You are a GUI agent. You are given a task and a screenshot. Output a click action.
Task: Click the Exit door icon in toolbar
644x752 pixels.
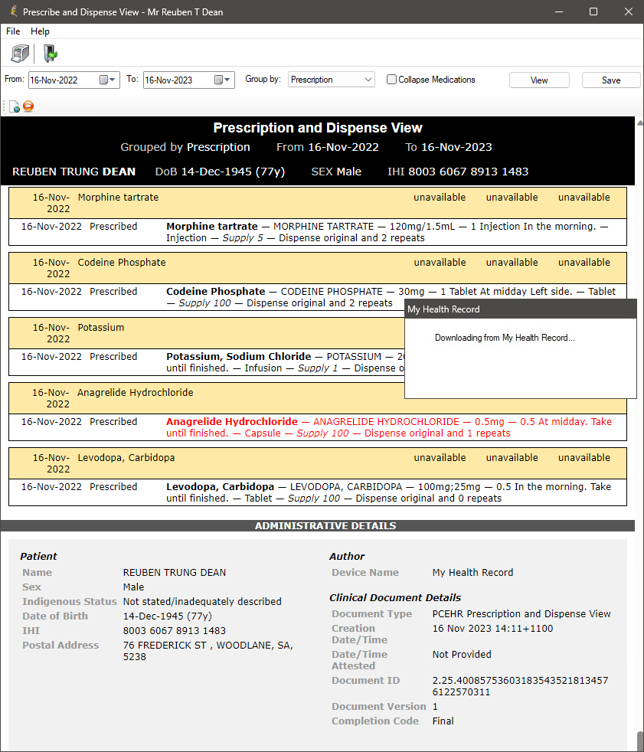[x=50, y=54]
